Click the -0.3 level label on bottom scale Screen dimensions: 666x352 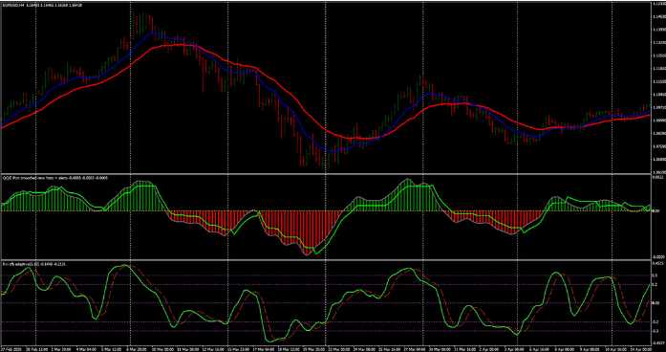click(x=655, y=330)
